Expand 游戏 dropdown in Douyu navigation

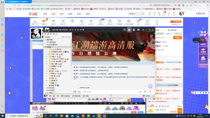(79, 14)
